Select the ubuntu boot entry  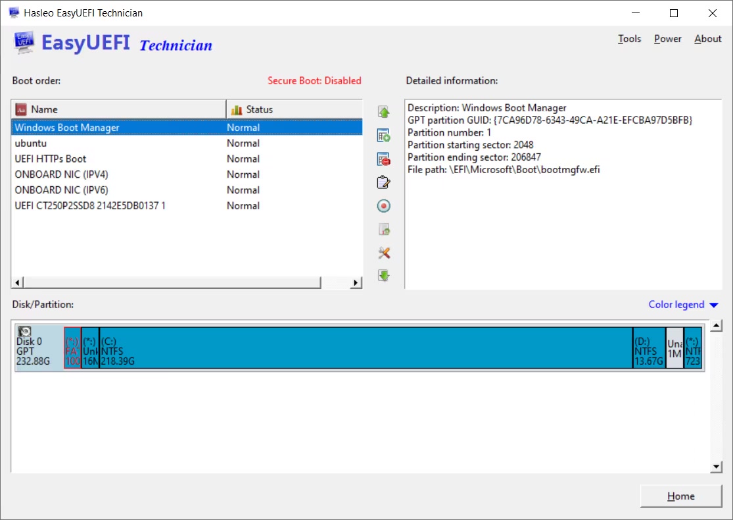tap(31, 143)
